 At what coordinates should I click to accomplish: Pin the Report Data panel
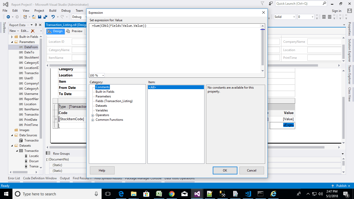[x=36, y=25]
